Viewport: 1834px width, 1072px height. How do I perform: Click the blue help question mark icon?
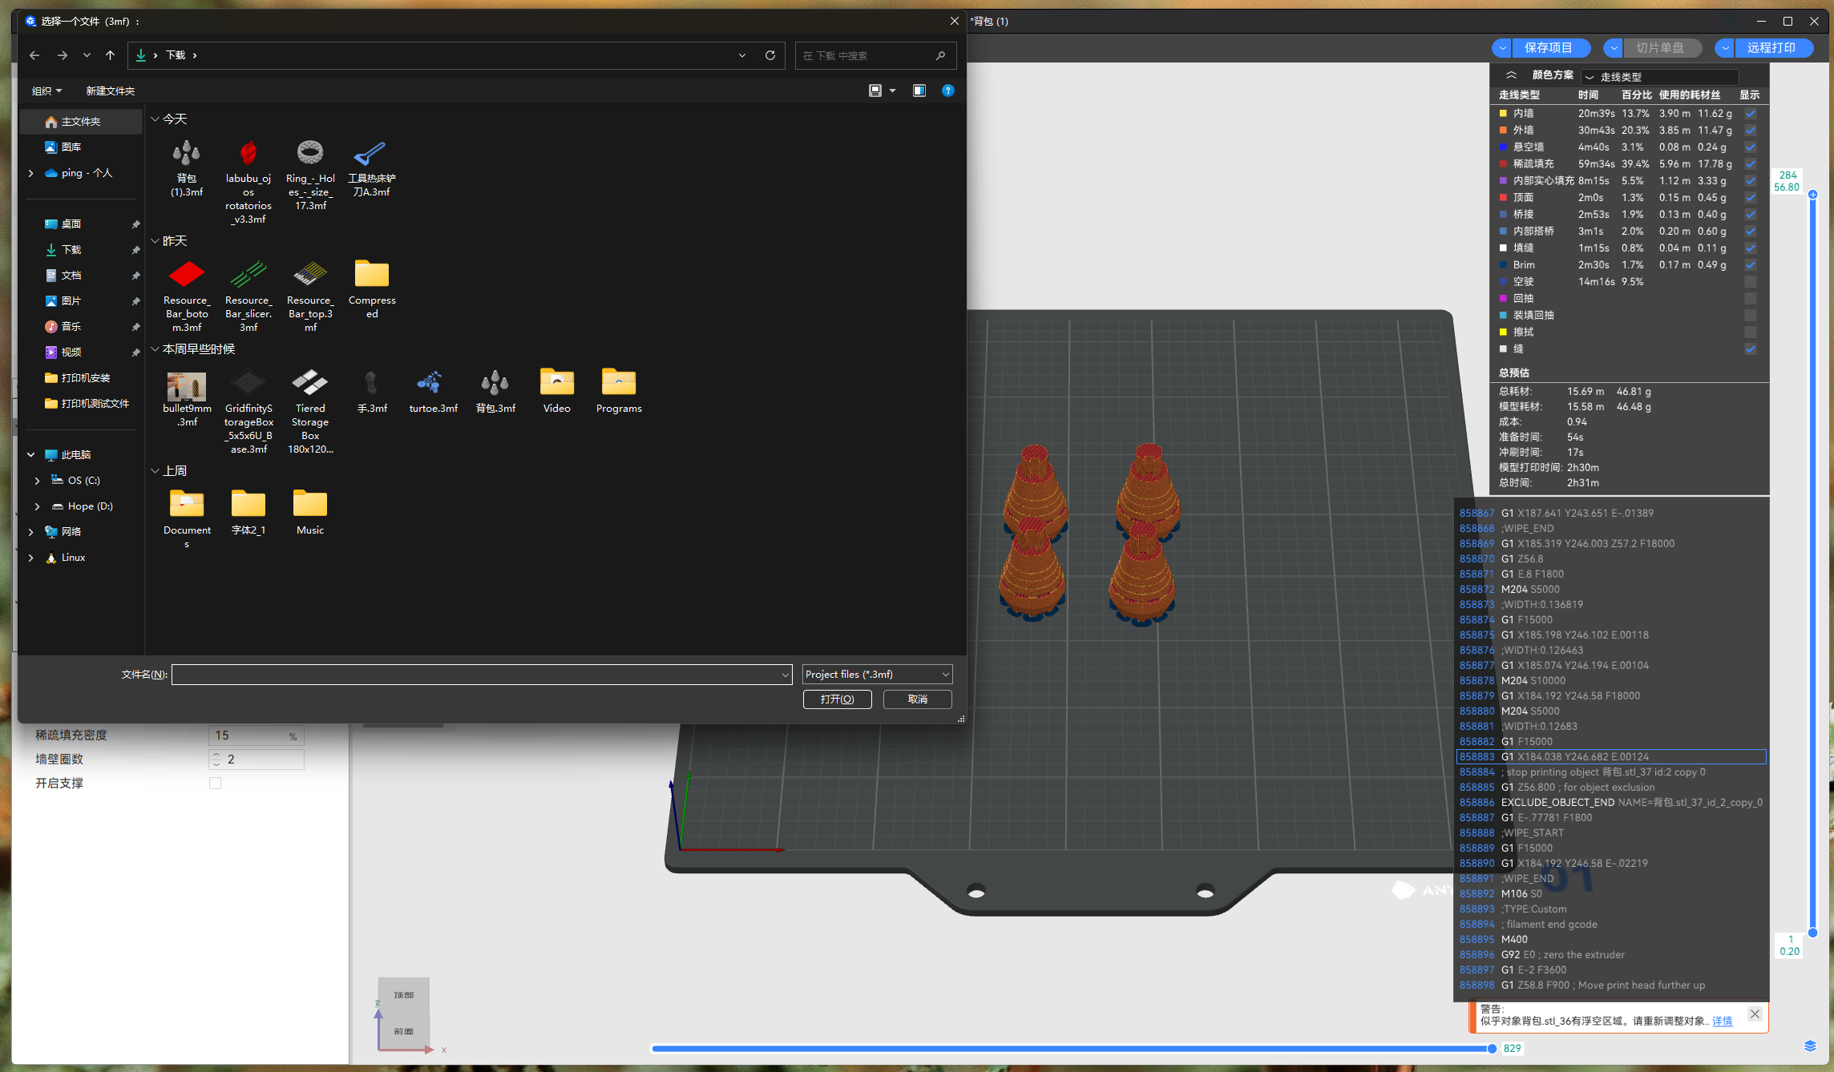948,91
